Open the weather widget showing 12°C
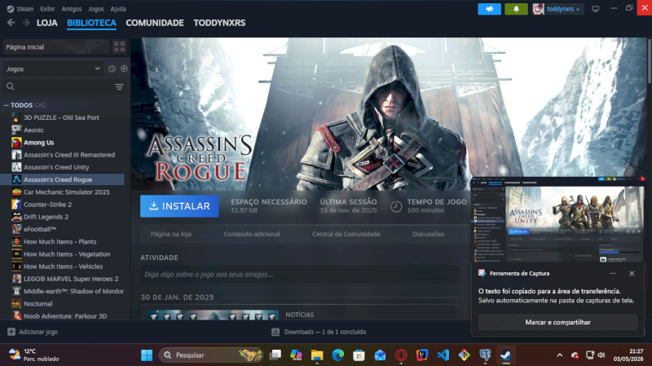 34,355
